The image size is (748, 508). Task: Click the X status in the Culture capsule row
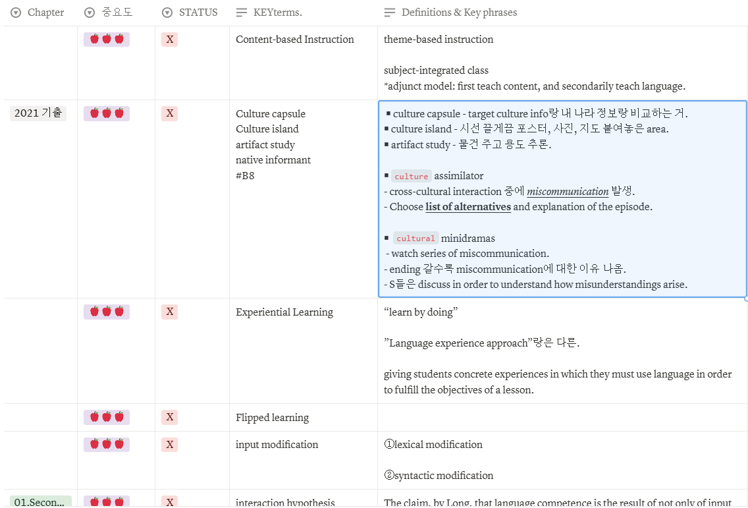169,113
